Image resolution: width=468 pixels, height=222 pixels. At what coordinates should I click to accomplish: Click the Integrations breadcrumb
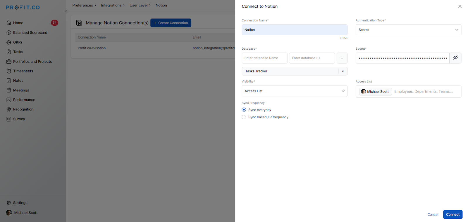111,5
